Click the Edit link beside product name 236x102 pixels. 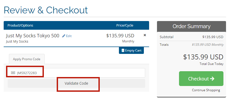tap(69, 36)
